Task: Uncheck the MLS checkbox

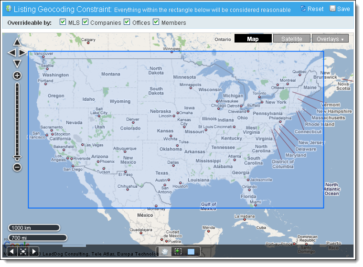Action: click(x=63, y=22)
